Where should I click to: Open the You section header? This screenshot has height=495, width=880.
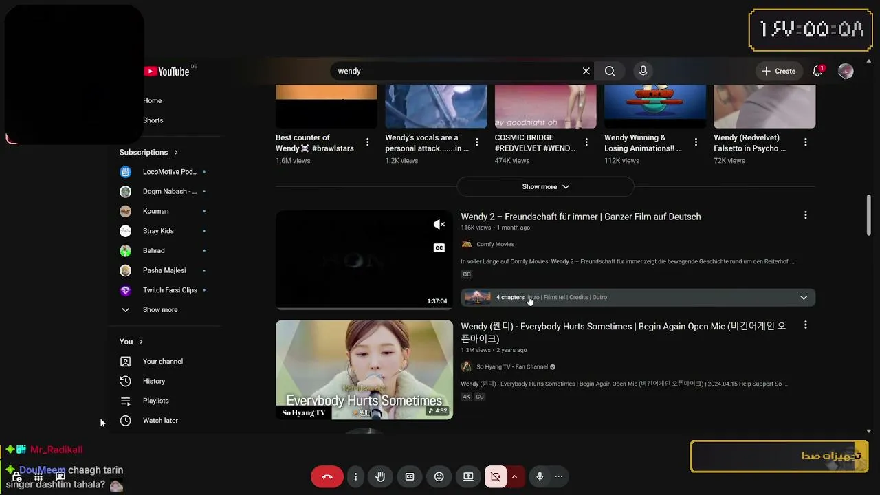(x=131, y=342)
